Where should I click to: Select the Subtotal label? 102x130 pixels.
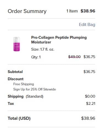point(15,72)
